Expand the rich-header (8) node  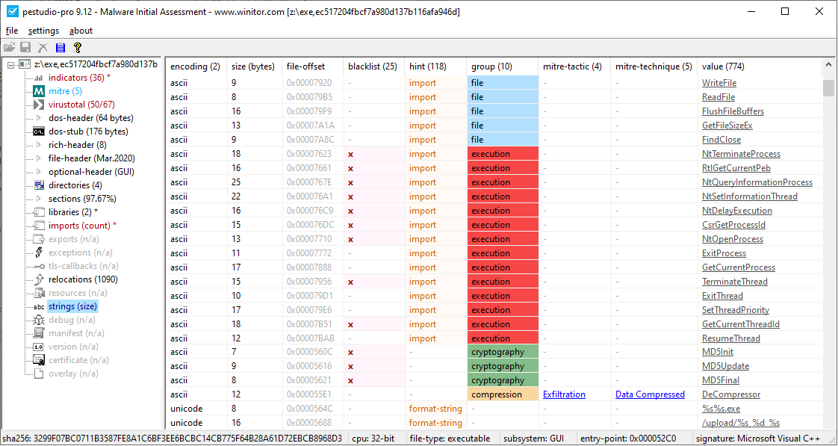coord(38,144)
